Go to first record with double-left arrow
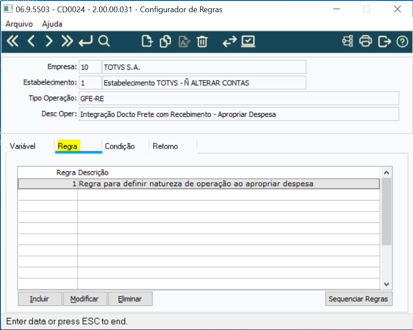The height and width of the screenshot is (330, 413). [x=13, y=41]
